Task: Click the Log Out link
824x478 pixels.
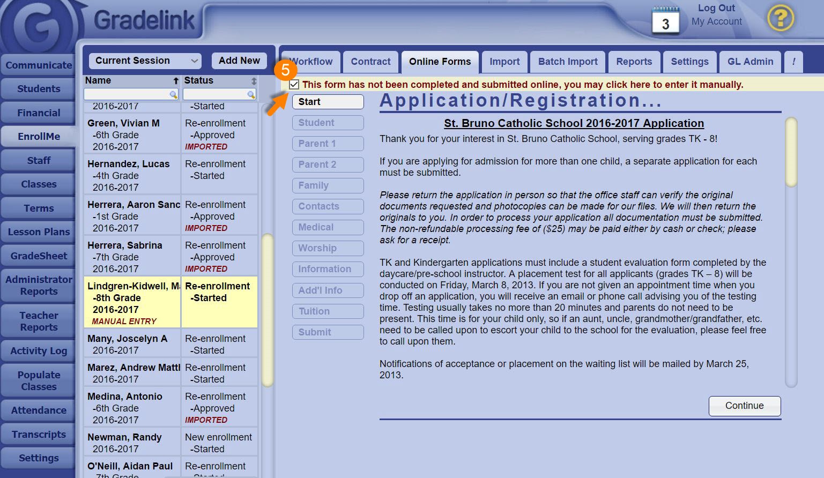Action: pos(716,8)
